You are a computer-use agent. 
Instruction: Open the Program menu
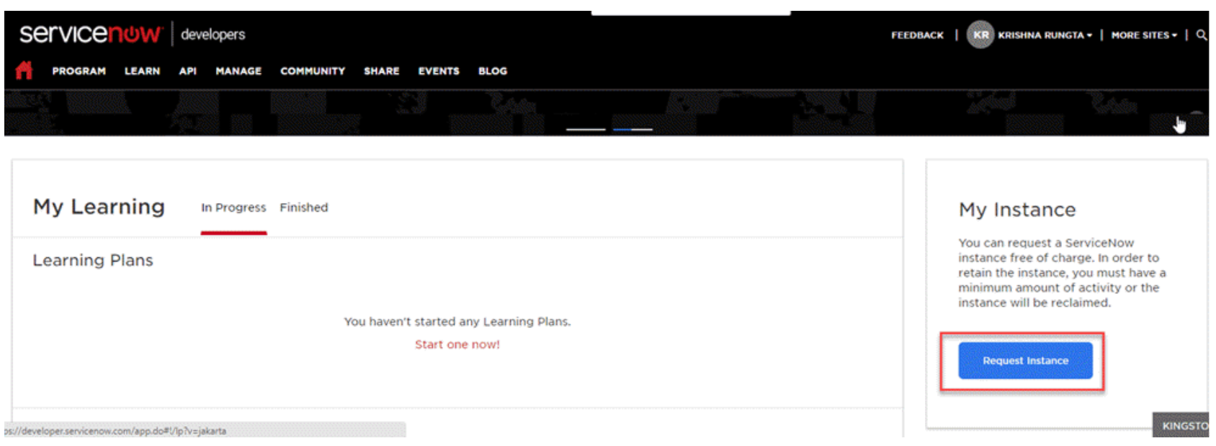click(x=79, y=71)
